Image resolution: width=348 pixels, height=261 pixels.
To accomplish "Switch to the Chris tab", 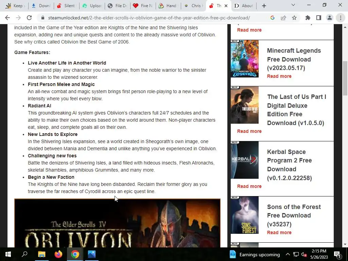I will (193, 6).
